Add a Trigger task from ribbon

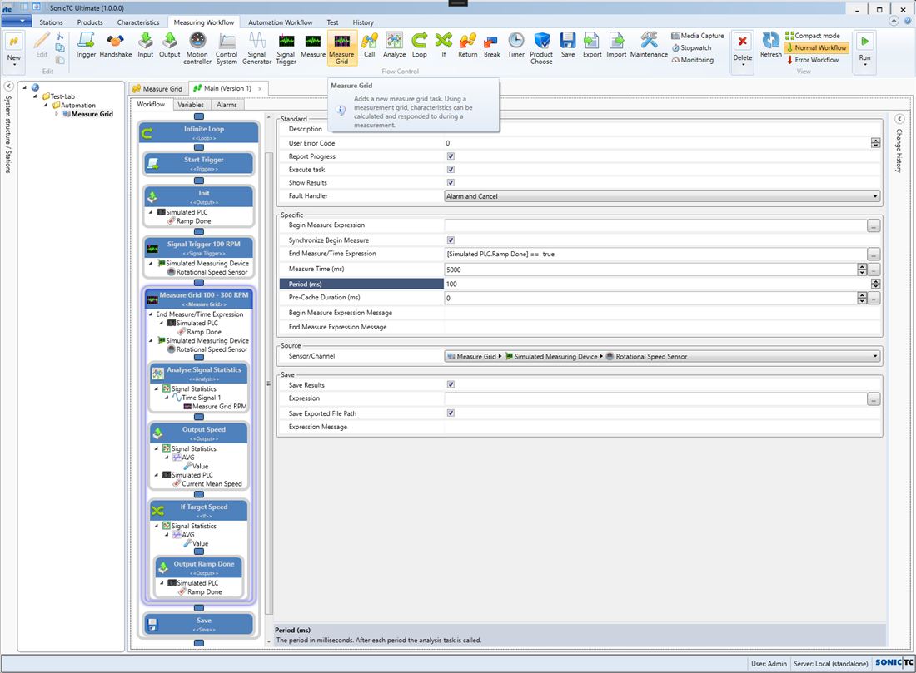click(85, 46)
